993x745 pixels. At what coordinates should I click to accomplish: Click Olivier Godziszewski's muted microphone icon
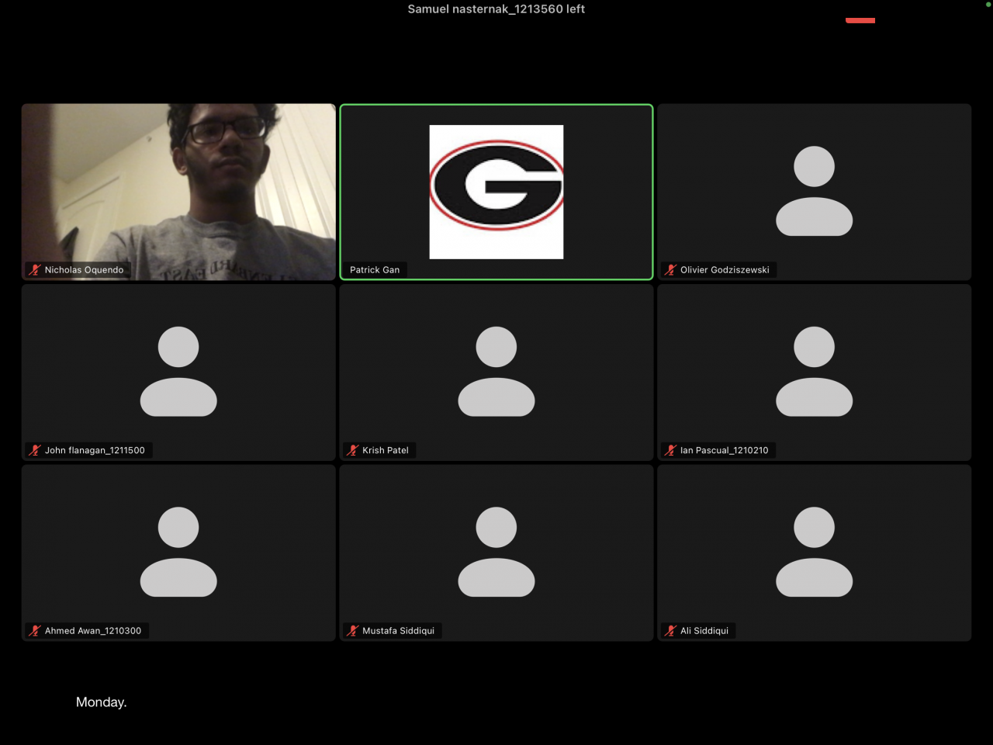tap(671, 270)
